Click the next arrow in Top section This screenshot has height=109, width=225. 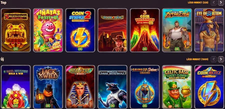(221, 2)
